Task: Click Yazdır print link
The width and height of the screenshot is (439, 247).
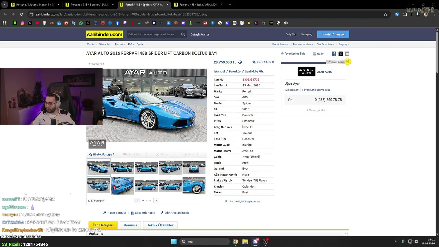Action: [318, 54]
